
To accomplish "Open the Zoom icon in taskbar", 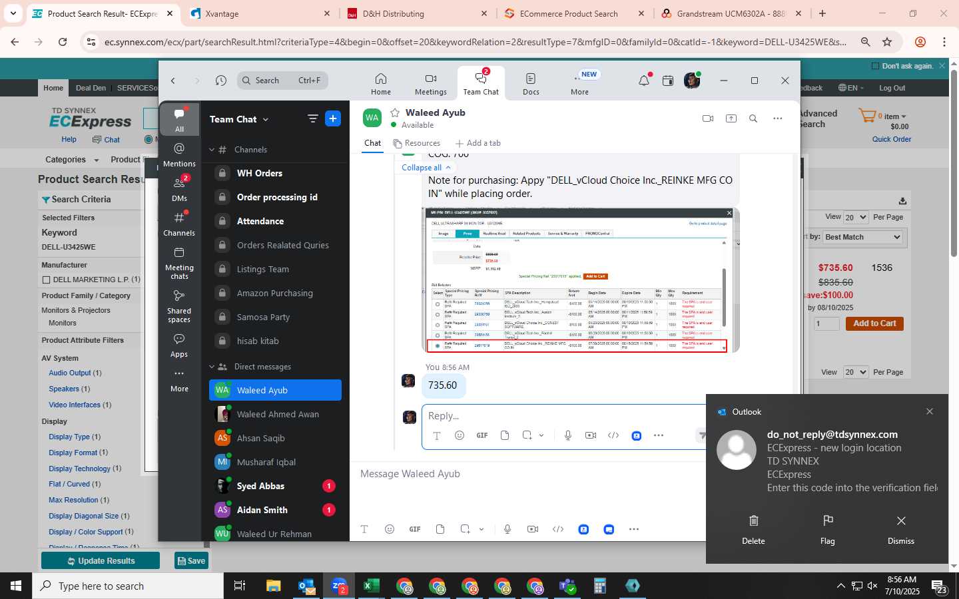I will pos(339,586).
